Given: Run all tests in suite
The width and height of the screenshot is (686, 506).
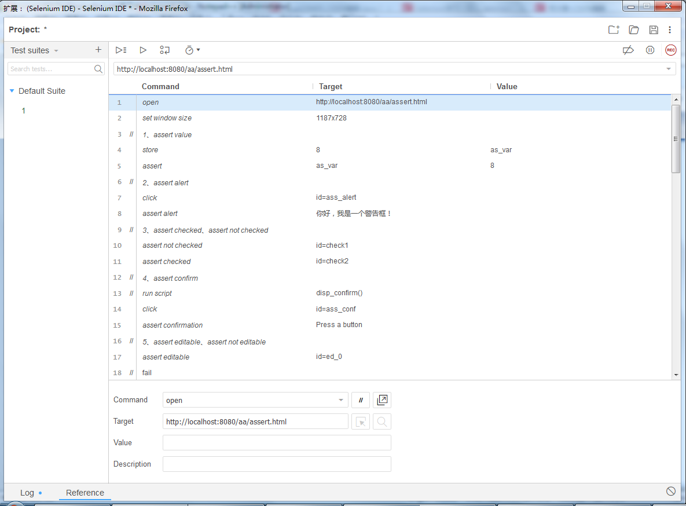Looking at the screenshot, I should [x=121, y=50].
